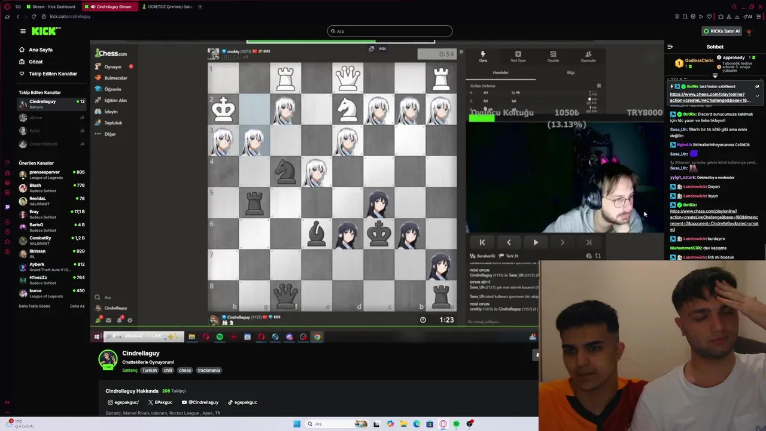Select the chess stream tag
The height and width of the screenshot is (431, 766).
click(185, 370)
